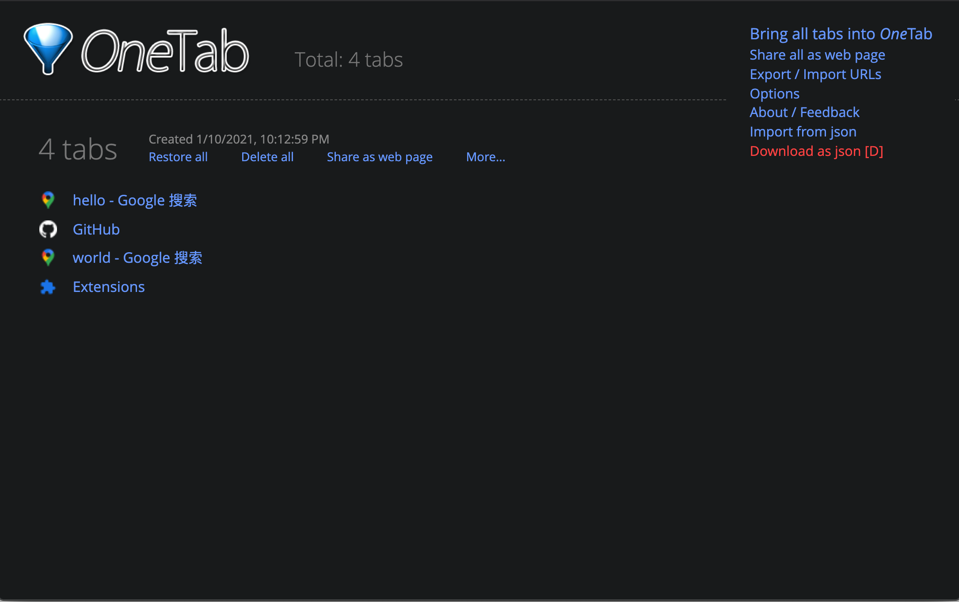The height and width of the screenshot is (602, 959).
Task: Open Export / Import URLs
Action: (815, 74)
